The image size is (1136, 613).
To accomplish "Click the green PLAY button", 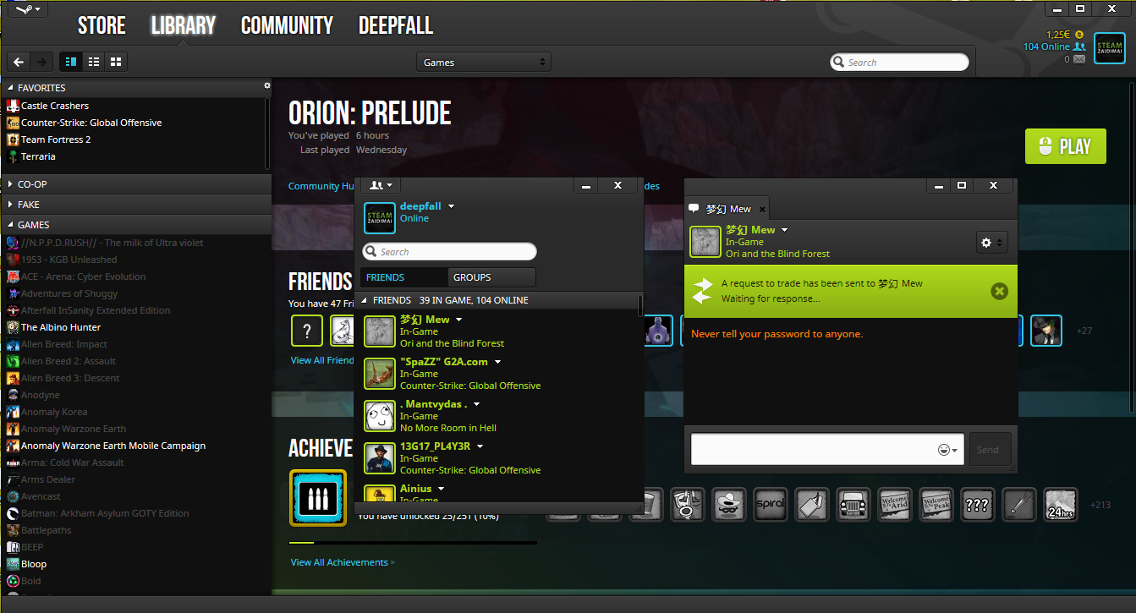I will point(1065,146).
